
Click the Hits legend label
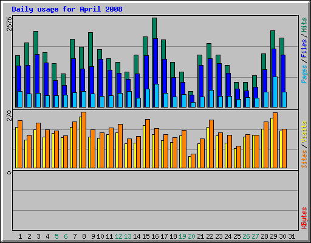click(304, 25)
